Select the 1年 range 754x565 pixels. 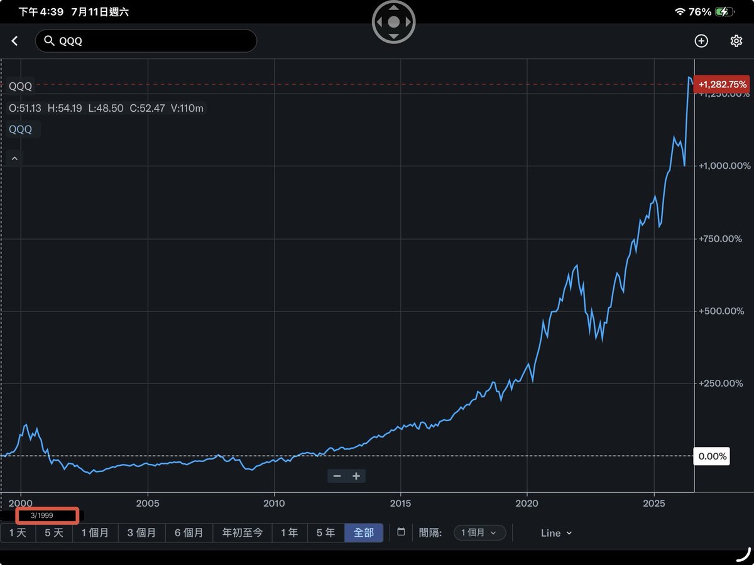289,532
